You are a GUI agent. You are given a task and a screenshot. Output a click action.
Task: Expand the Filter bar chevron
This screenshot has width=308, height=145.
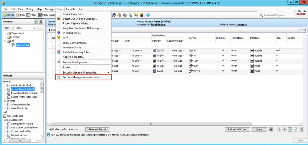click(50, 30)
